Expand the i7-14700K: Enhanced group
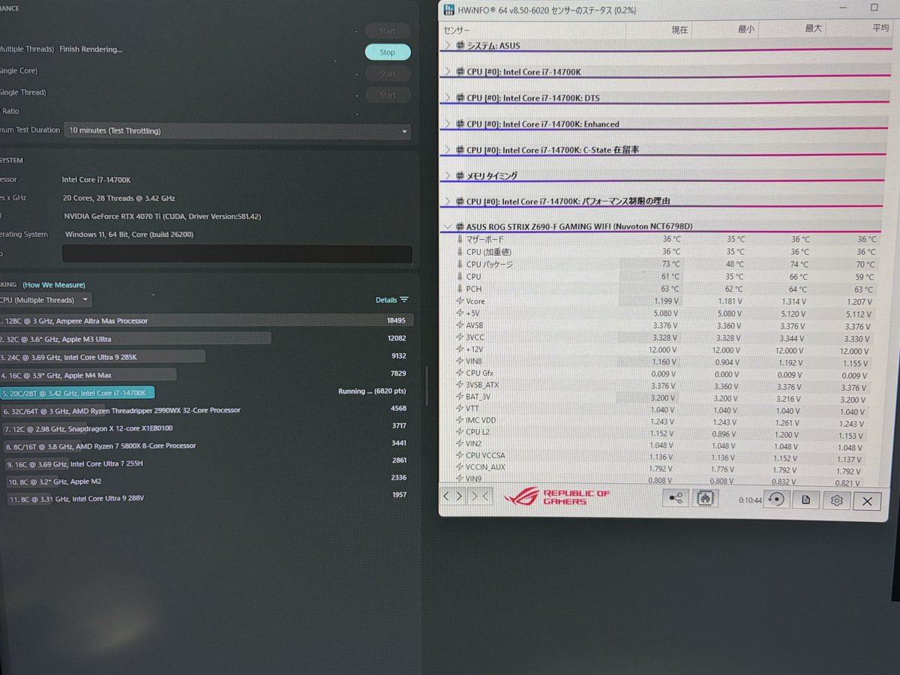The height and width of the screenshot is (675, 900). (448, 124)
